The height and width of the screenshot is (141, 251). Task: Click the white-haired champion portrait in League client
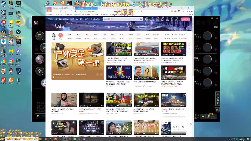pyautogui.click(x=40, y=59)
